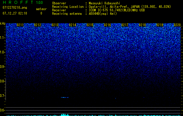Click the 0.9 kHz axis label
Viewport: 183px width, 116px height.
(x=2, y=67)
